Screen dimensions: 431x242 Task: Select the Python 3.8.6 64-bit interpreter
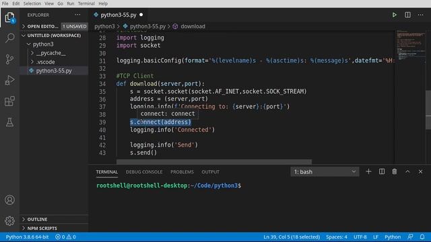coord(27,237)
